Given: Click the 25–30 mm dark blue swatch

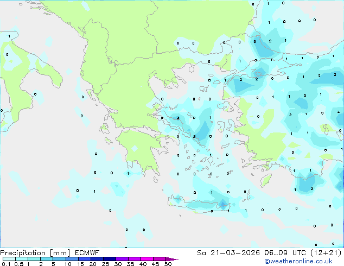Looking at the screenshot, I should [110, 259].
